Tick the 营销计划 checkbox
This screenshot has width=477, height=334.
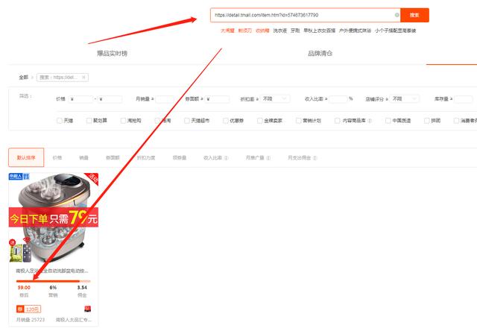[298, 121]
